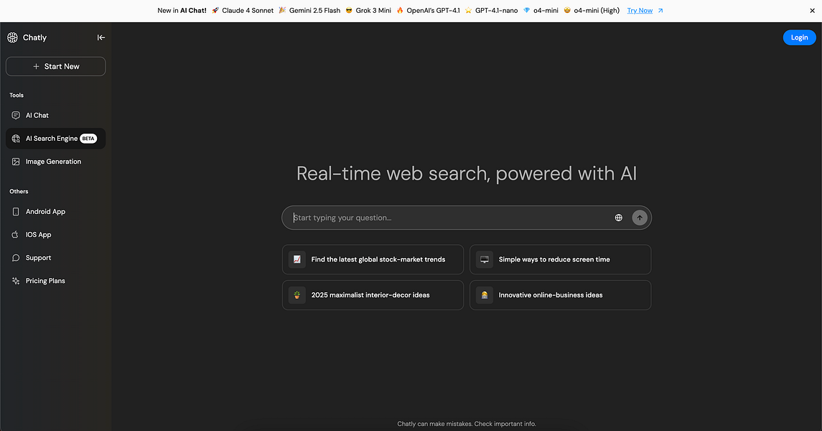Click the Pricing Plans sparkle icon
This screenshot has width=822, height=431.
(16, 281)
